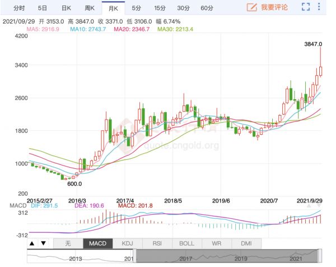
Task: Click the 2013 area in timeline navigator
Action: tap(75, 259)
